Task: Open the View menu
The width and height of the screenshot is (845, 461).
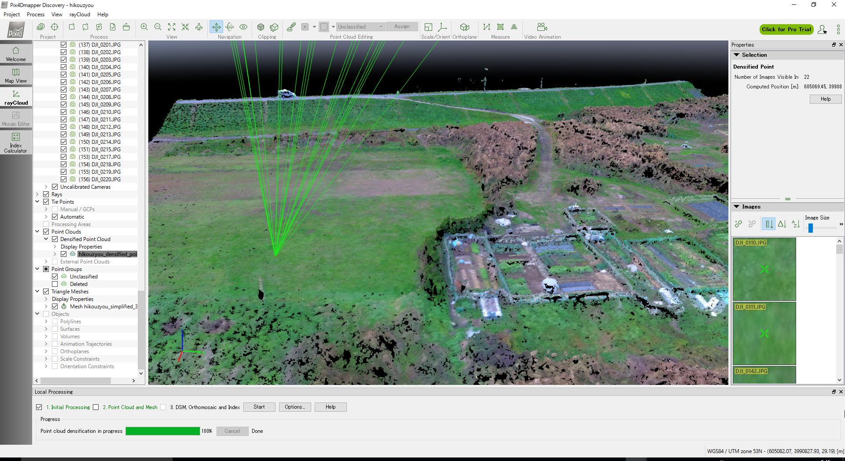Action: pos(57,15)
